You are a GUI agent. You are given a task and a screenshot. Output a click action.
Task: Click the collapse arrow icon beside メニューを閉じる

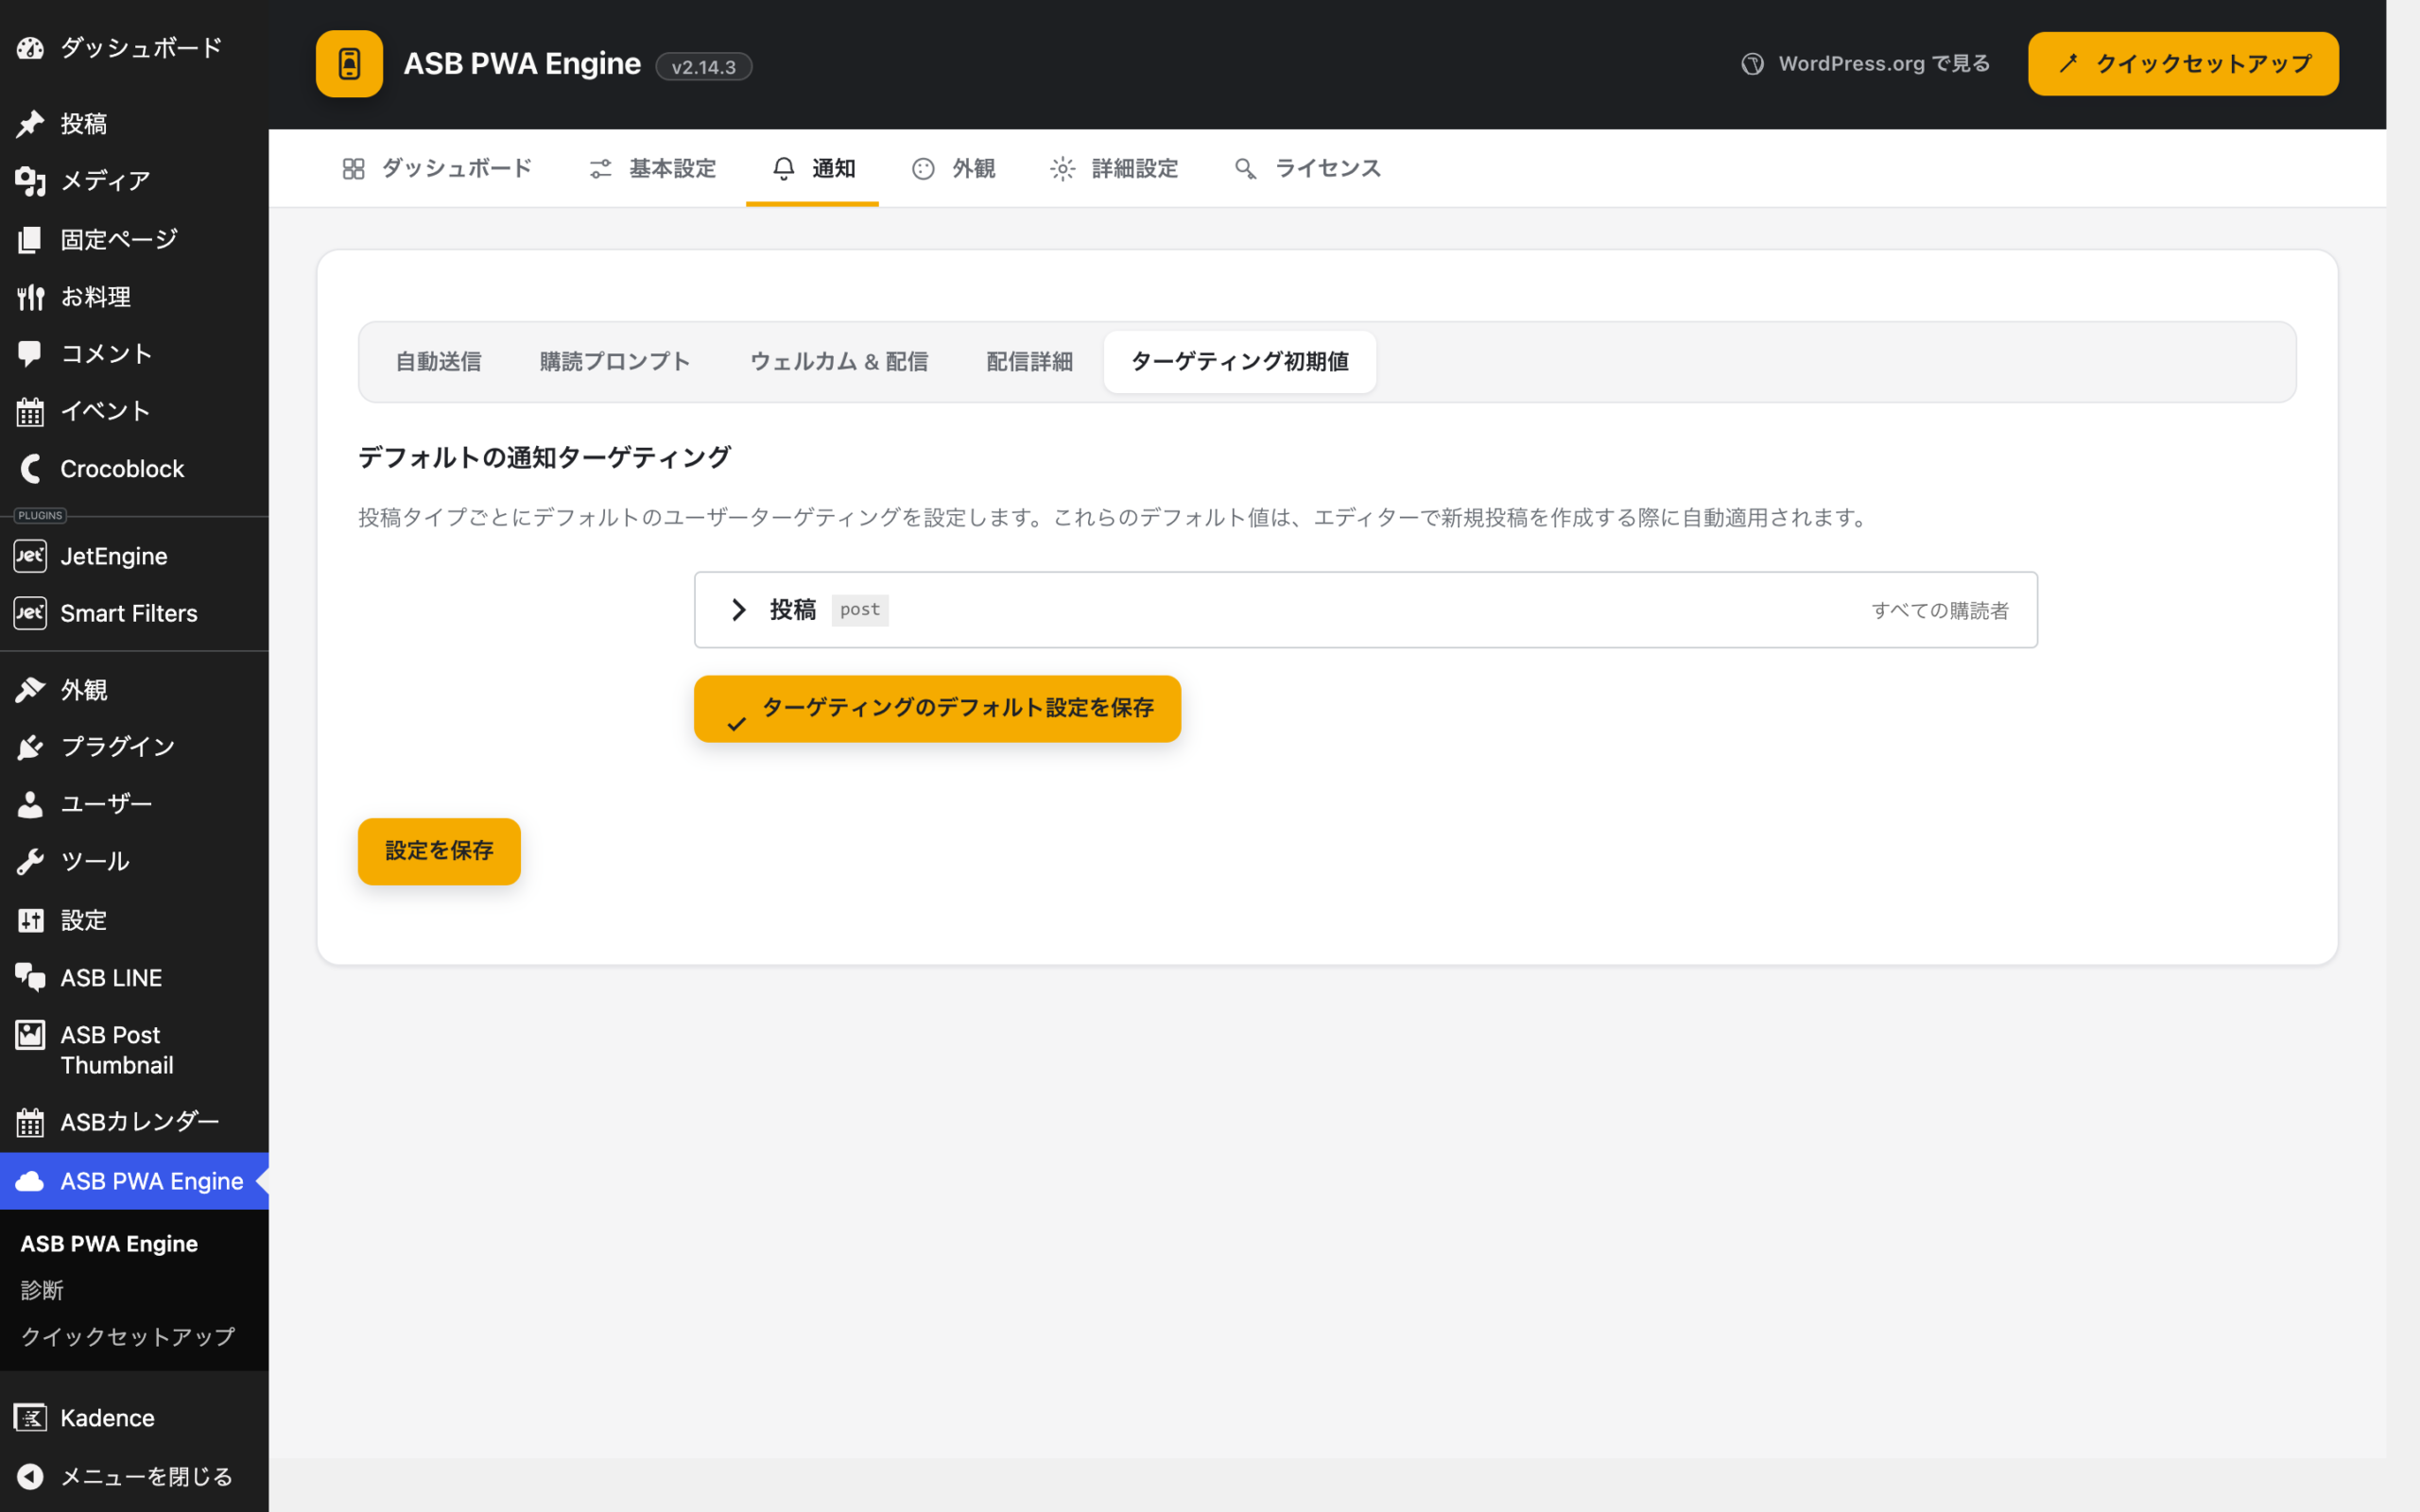pyautogui.click(x=30, y=1476)
